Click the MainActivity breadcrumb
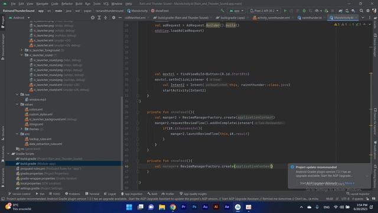Viewport: 378px width, 213px height. pyautogui.click(x=137, y=11)
